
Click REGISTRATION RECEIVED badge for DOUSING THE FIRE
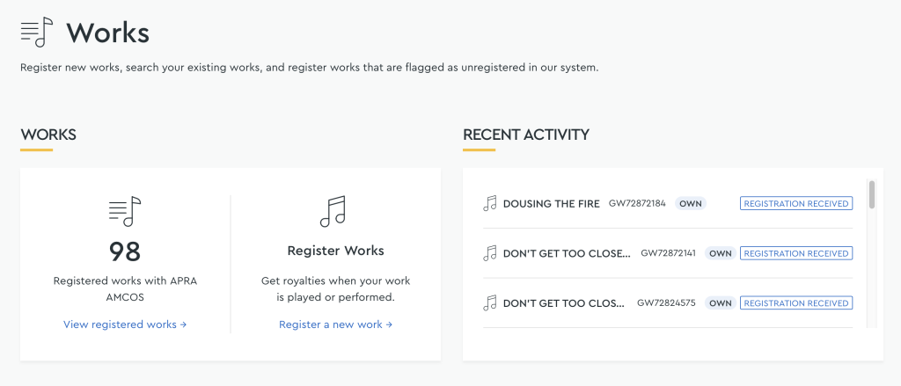796,203
